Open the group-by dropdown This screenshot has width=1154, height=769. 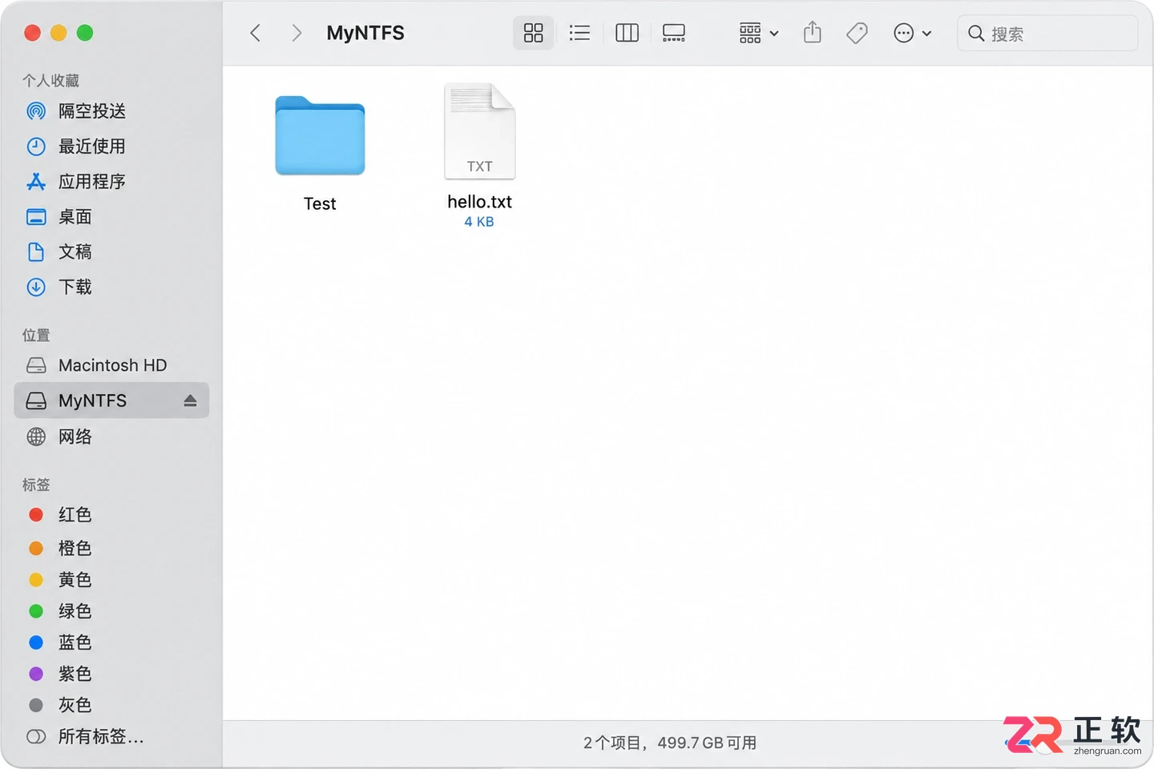tap(758, 33)
